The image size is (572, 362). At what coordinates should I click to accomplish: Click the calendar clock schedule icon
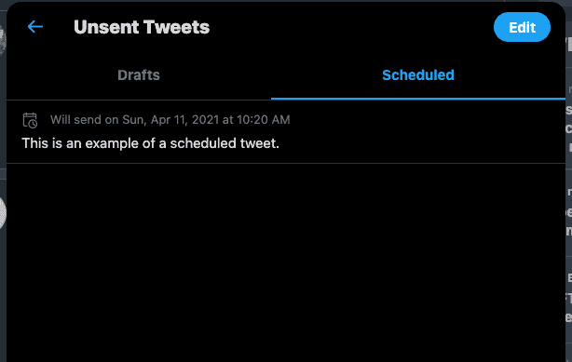(x=30, y=120)
